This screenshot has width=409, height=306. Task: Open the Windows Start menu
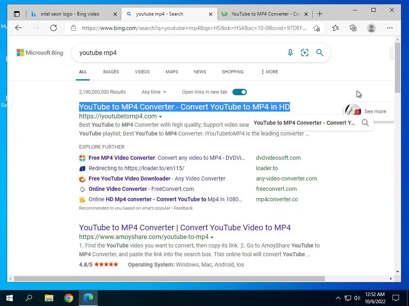[x=10, y=298]
